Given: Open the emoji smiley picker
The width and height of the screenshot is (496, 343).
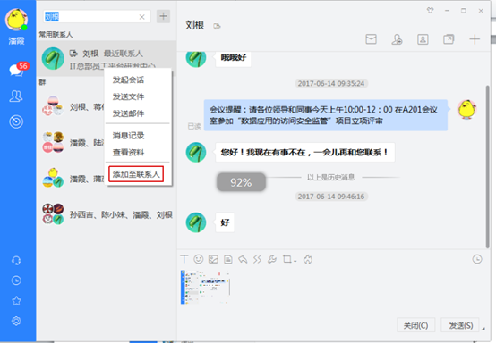Looking at the screenshot, I should tap(199, 259).
